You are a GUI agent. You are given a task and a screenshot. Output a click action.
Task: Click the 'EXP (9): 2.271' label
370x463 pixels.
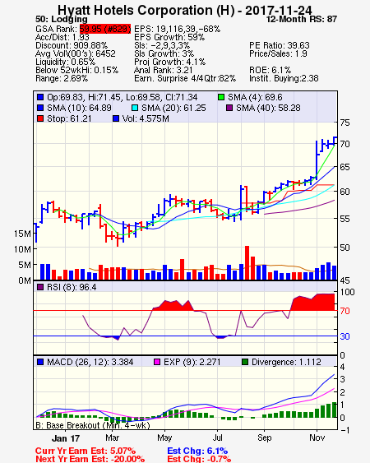coord(192,362)
